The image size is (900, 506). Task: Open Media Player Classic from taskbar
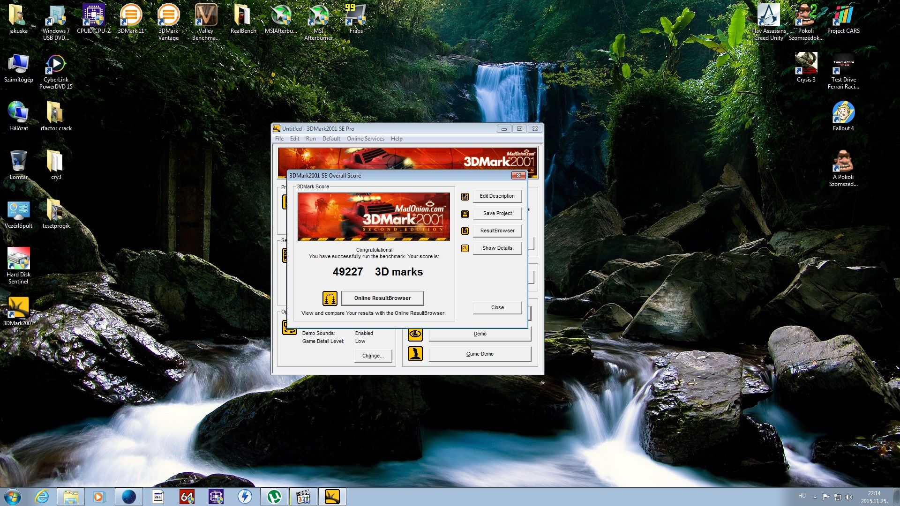coord(303,497)
